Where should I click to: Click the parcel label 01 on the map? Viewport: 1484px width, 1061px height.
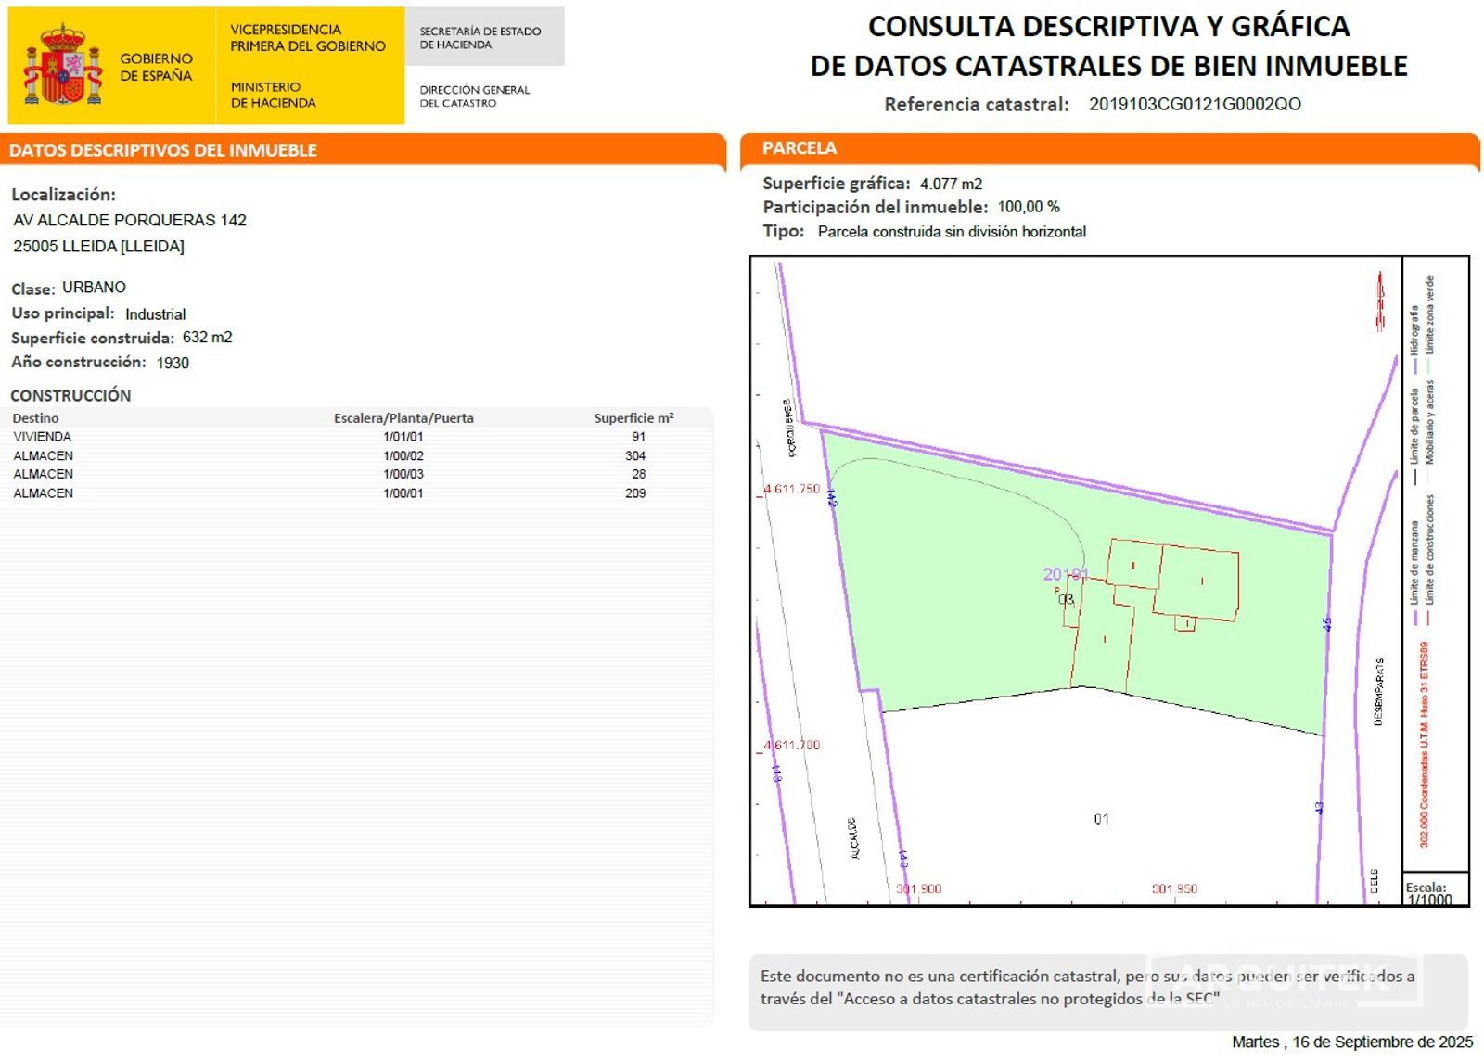(x=1101, y=819)
